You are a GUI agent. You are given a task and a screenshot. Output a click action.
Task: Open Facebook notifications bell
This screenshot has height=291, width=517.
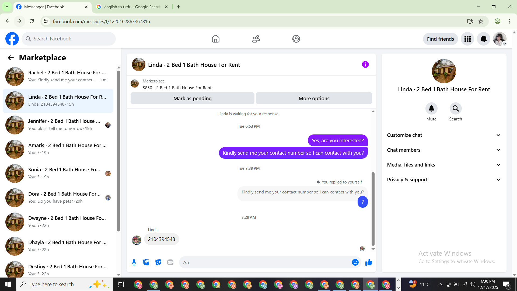(483, 39)
